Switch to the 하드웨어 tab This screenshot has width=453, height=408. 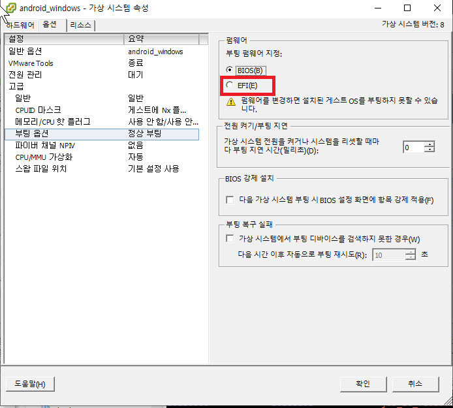coord(20,25)
